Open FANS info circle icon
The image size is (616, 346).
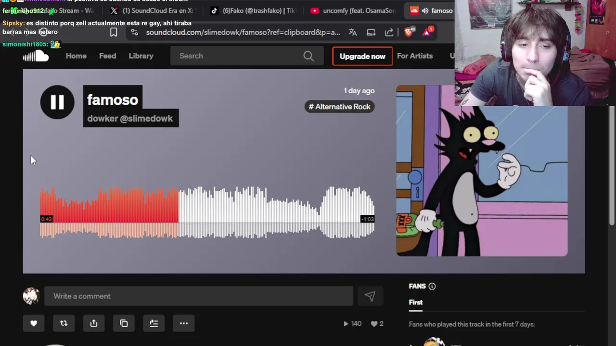432,286
